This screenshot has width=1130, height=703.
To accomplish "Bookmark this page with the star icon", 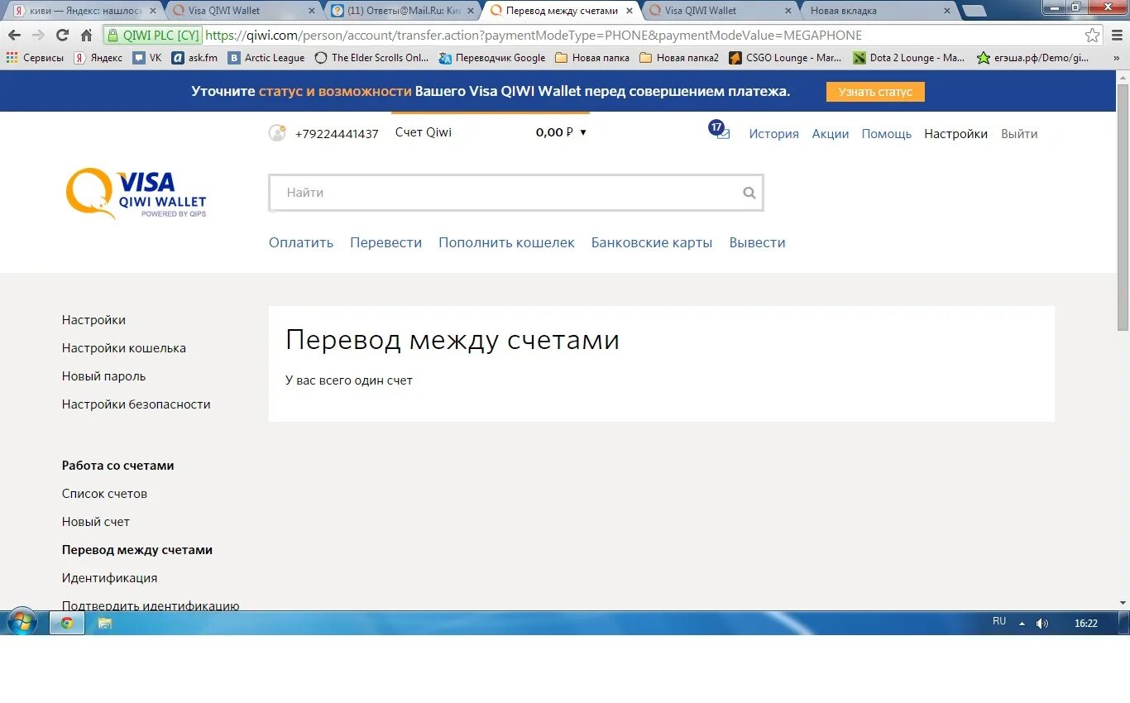I will pos(1093,36).
